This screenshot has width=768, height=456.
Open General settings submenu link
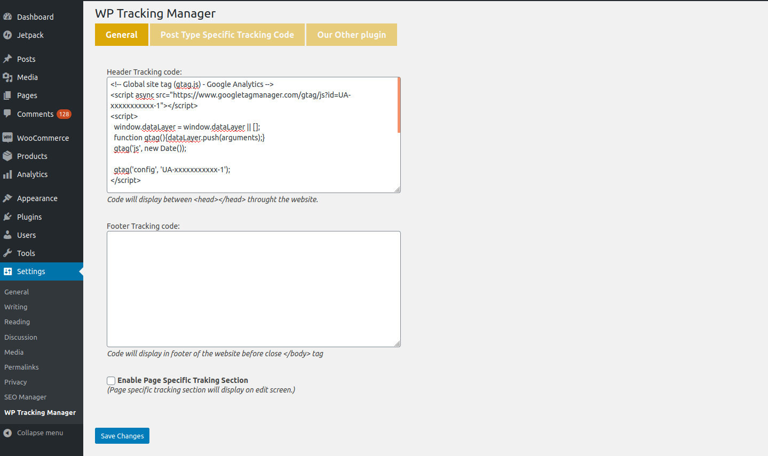coord(17,292)
